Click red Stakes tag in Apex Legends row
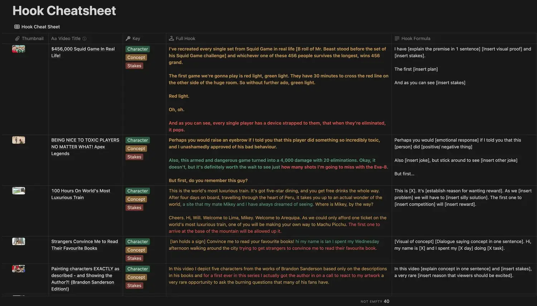This screenshot has height=306, width=537. 134,157
